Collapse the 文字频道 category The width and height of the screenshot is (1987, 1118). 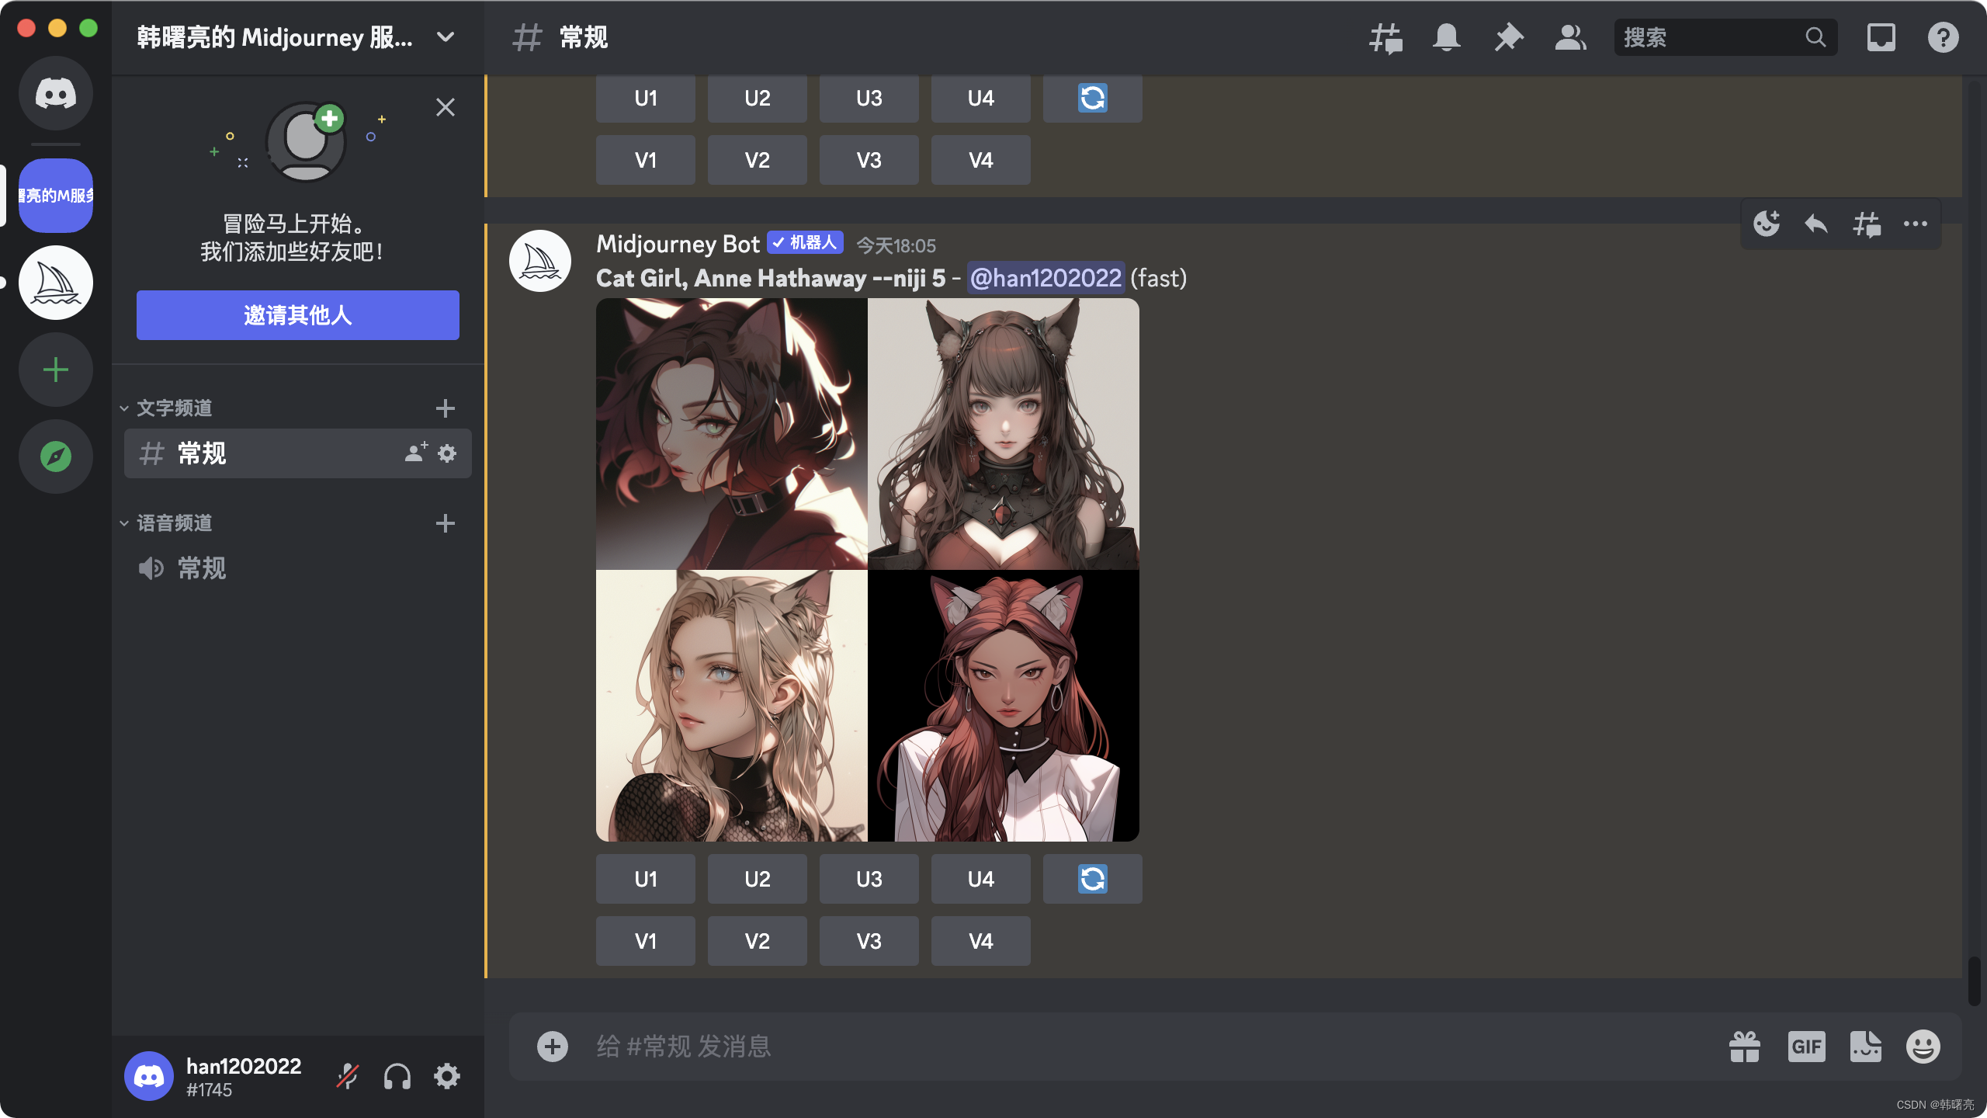pyautogui.click(x=174, y=408)
